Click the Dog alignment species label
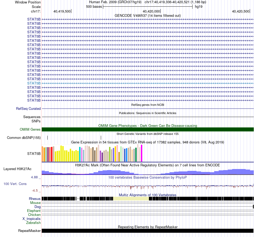The height and width of the screenshot is (237, 254). pos(38,207)
